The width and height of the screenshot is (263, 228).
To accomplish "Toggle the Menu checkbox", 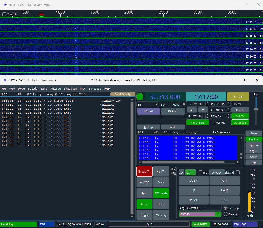I will [184, 104].
